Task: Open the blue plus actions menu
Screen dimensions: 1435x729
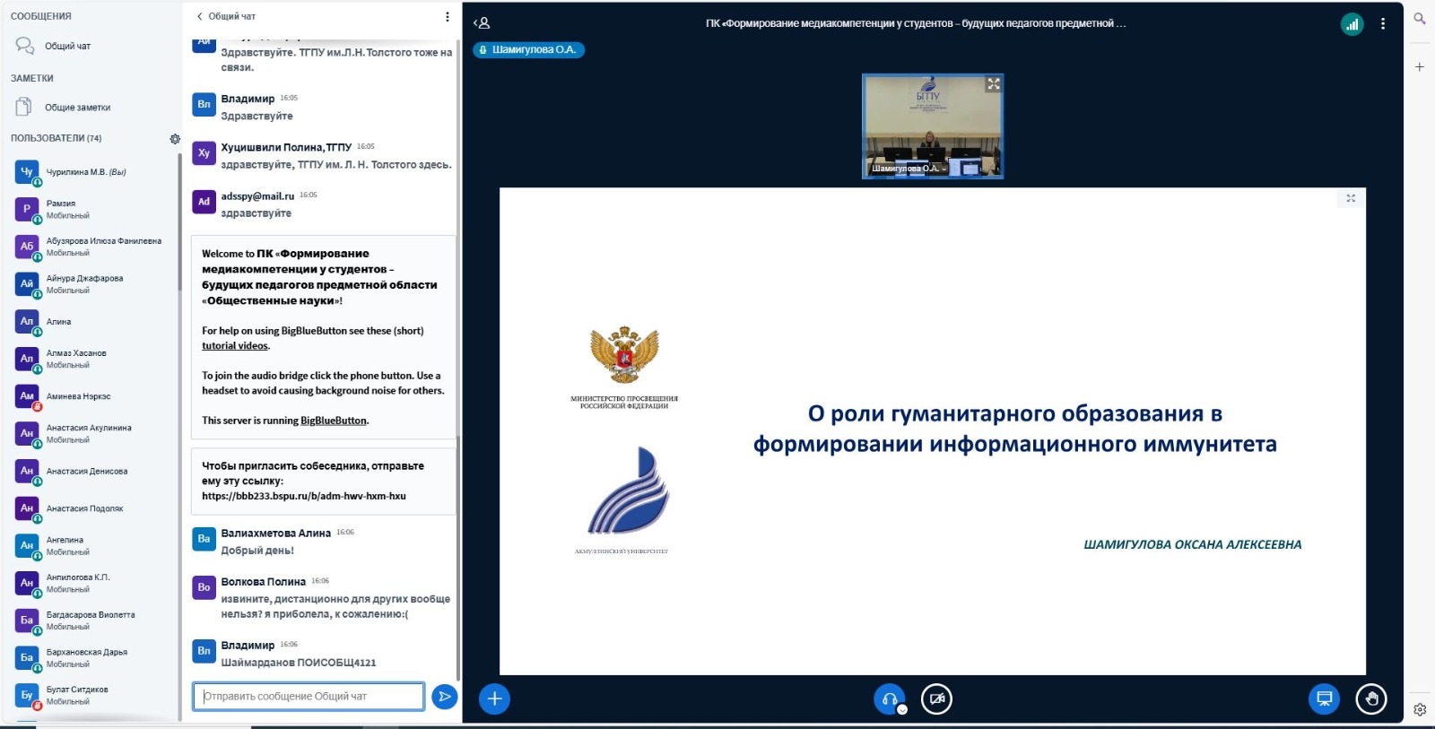Action: click(x=494, y=699)
